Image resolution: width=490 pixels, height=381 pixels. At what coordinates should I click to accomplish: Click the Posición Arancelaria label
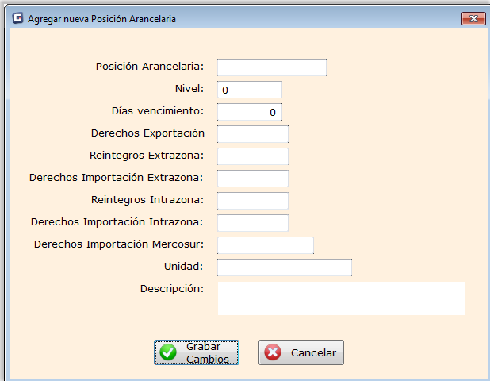[x=150, y=67]
